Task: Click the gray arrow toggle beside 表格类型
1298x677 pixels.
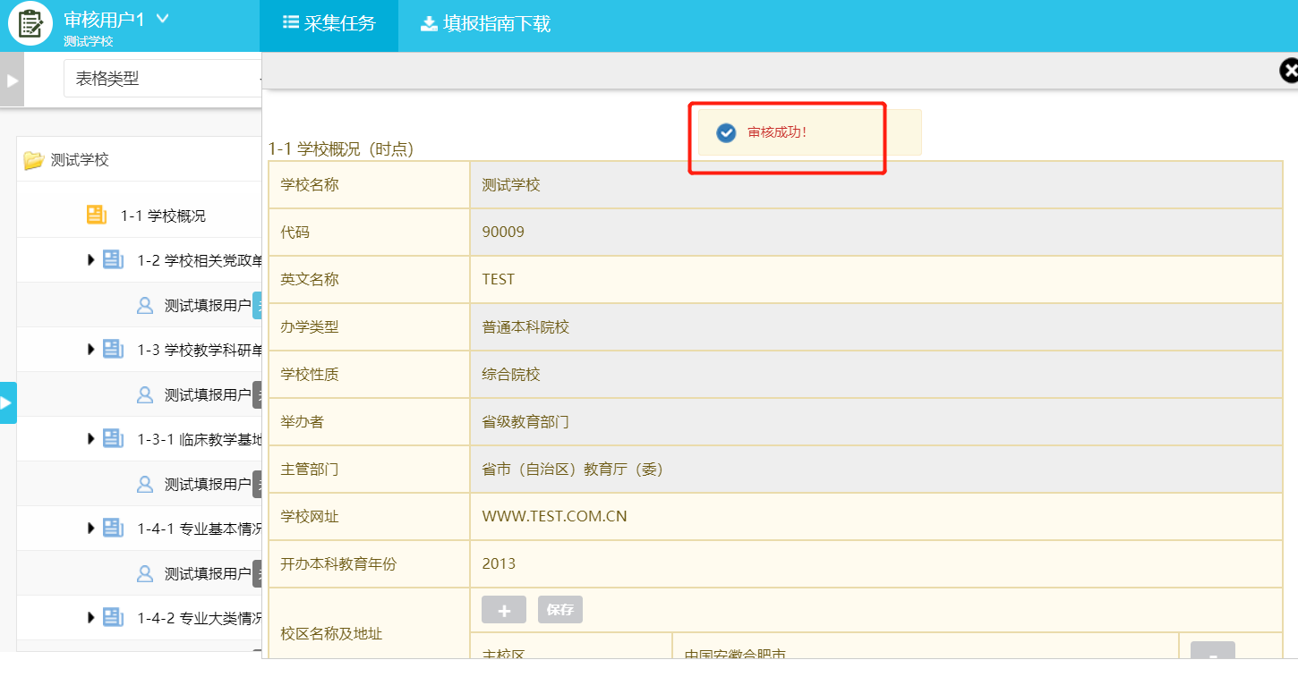Action: (13, 80)
